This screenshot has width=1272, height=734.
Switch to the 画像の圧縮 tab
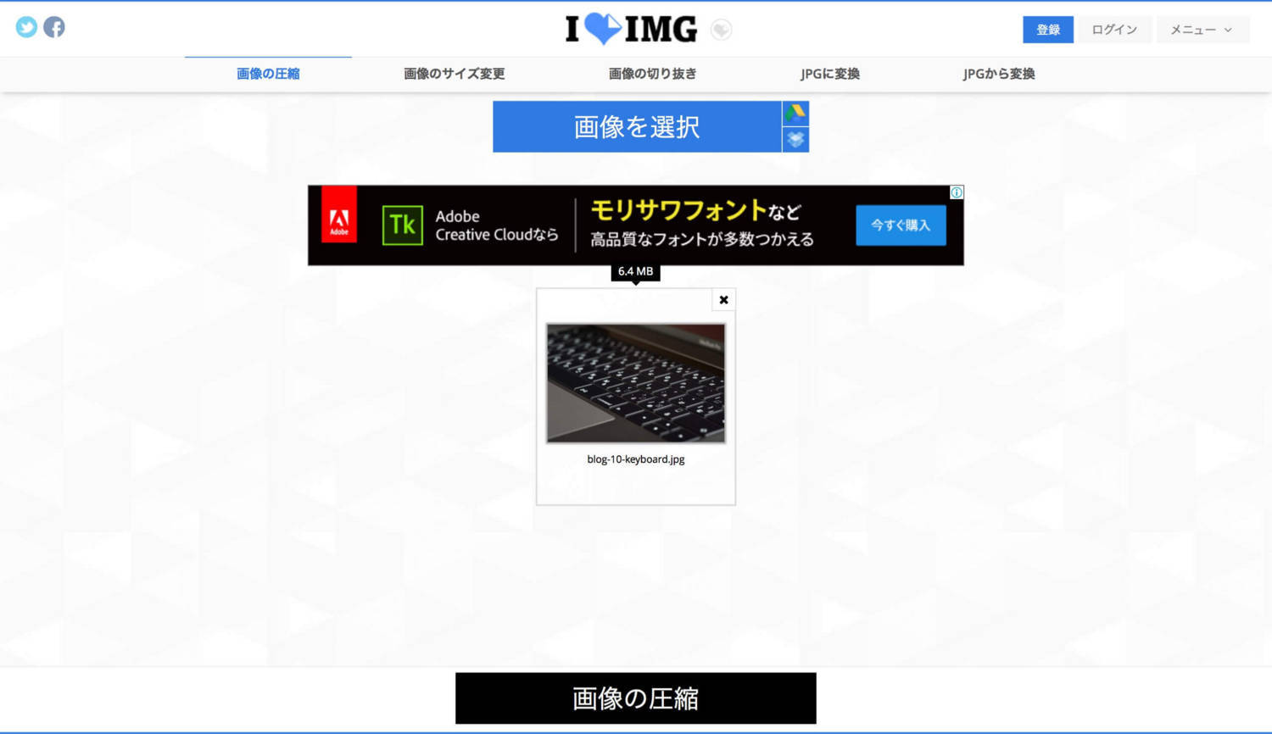268,74
